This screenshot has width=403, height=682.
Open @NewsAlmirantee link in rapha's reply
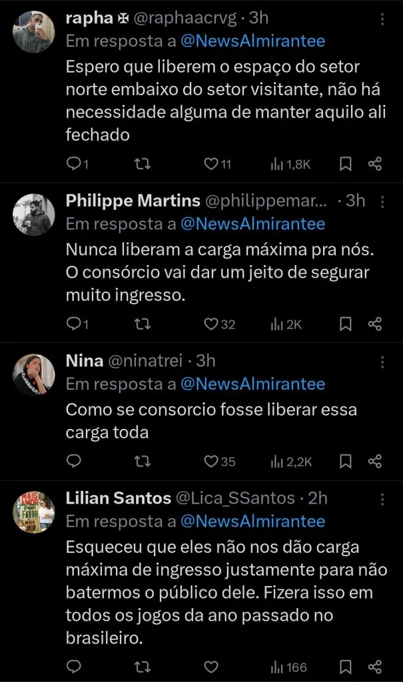(x=252, y=41)
